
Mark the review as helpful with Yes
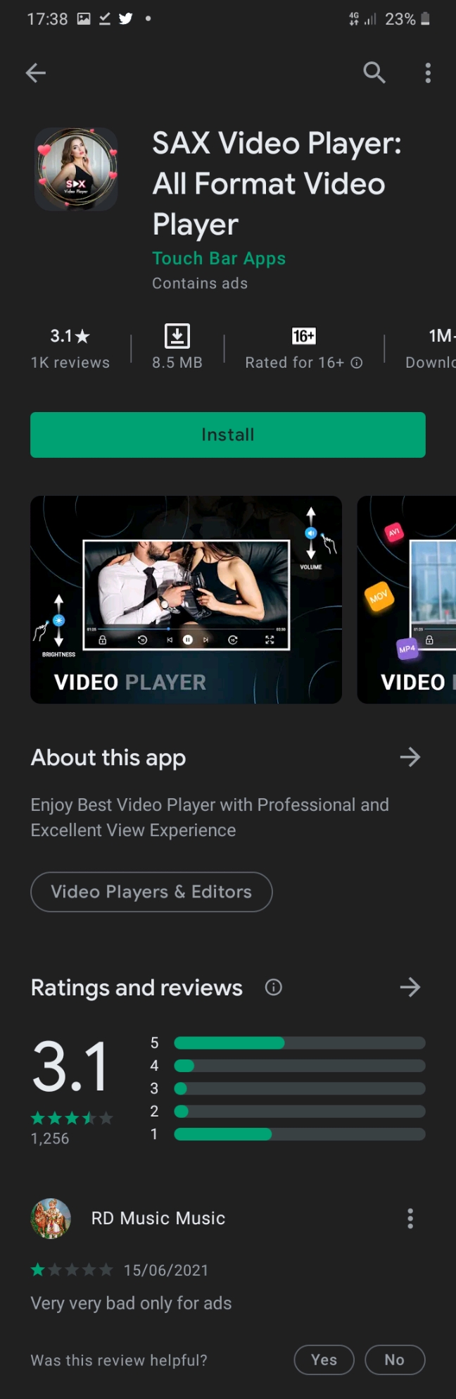tap(324, 1360)
